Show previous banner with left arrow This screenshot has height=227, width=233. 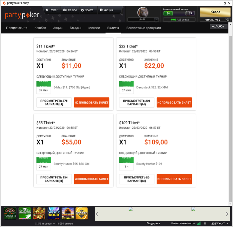point(97,214)
